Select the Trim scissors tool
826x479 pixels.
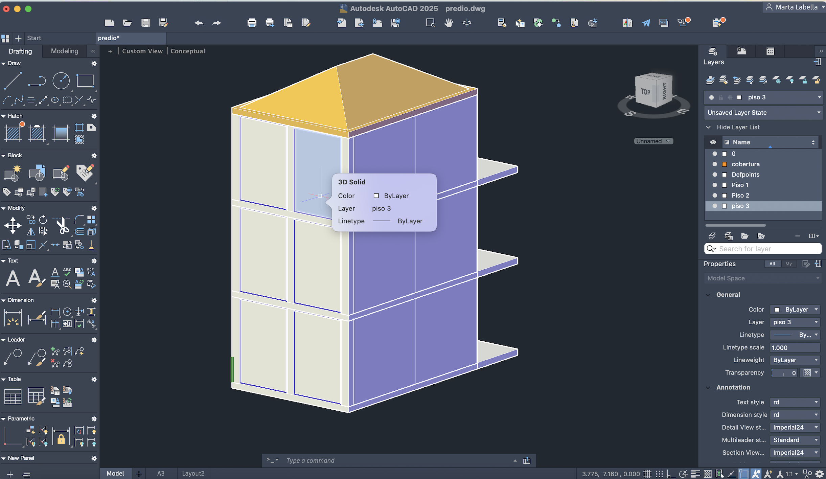point(62,226)
